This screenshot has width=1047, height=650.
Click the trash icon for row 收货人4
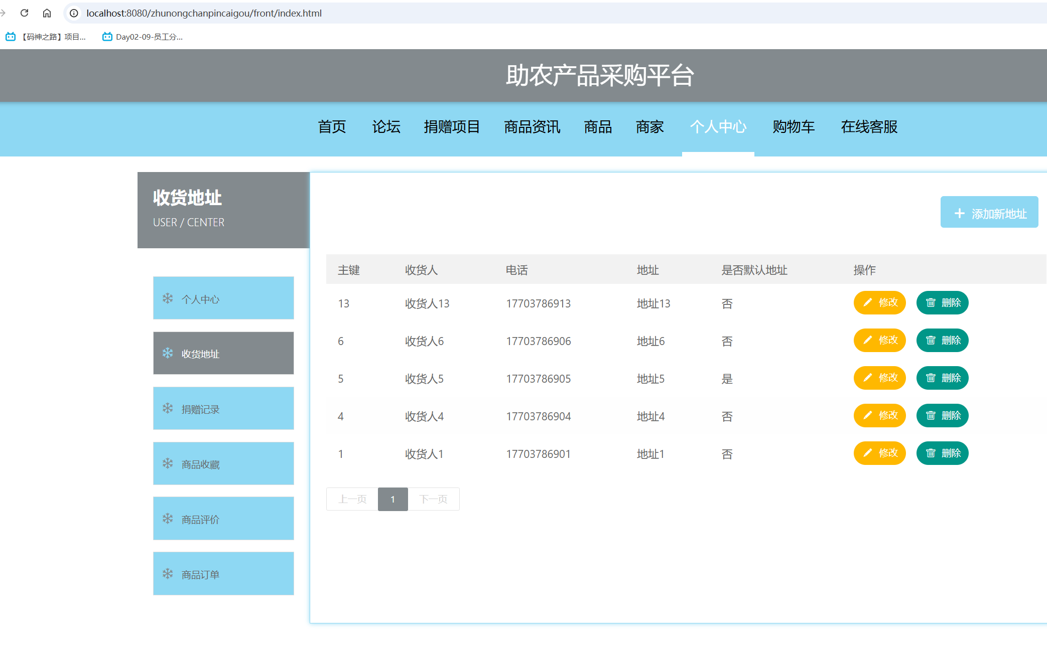click(x=931, y=415)
